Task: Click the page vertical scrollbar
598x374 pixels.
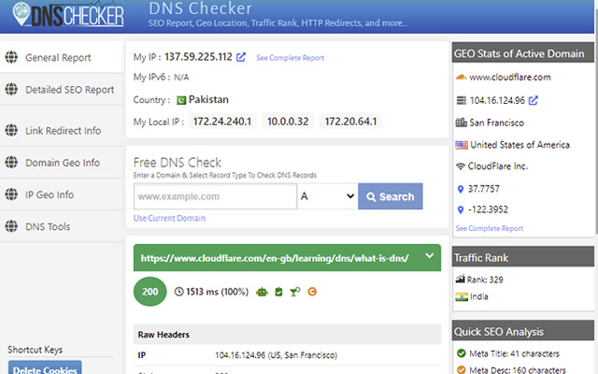Action: (x=596, y=122)
